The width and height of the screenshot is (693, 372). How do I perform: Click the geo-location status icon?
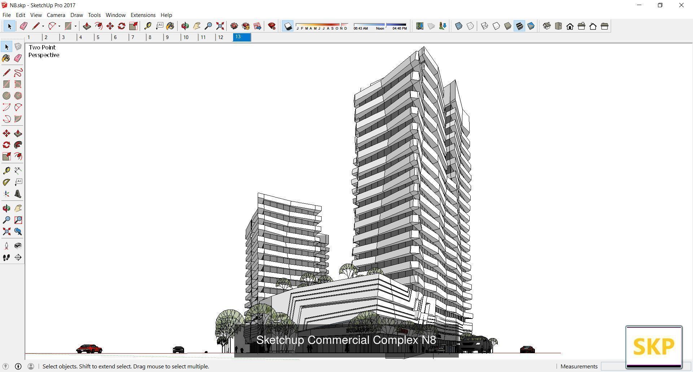pos(5,366)
